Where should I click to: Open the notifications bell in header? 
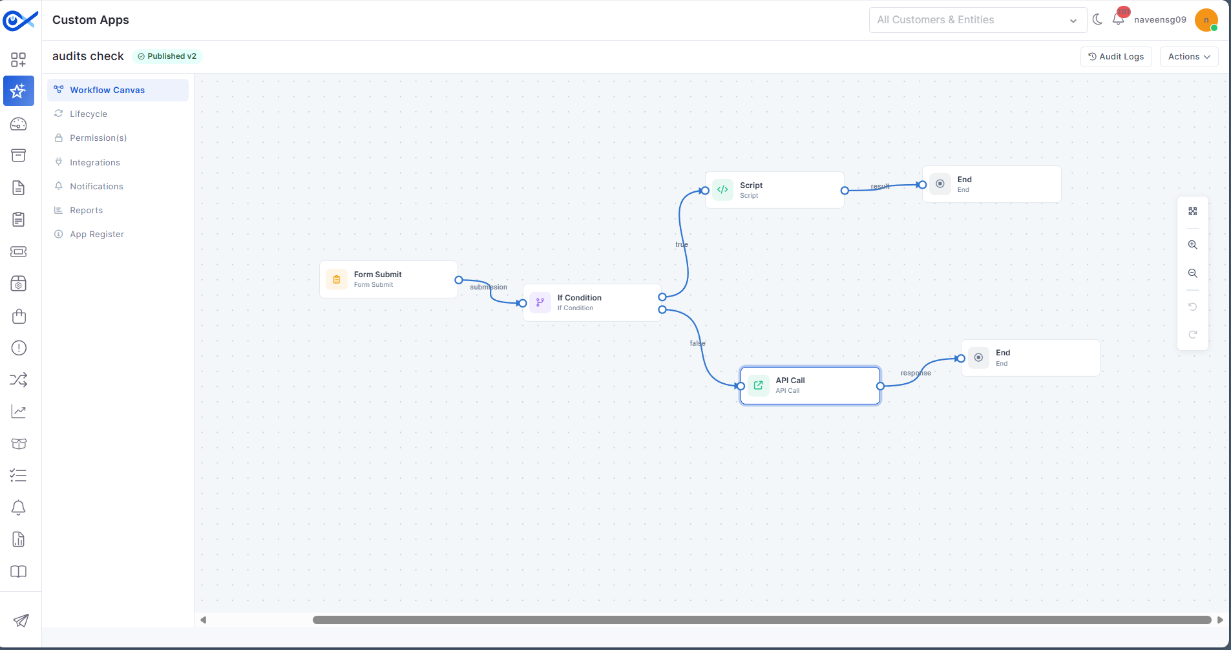(x=1119, y=19)
